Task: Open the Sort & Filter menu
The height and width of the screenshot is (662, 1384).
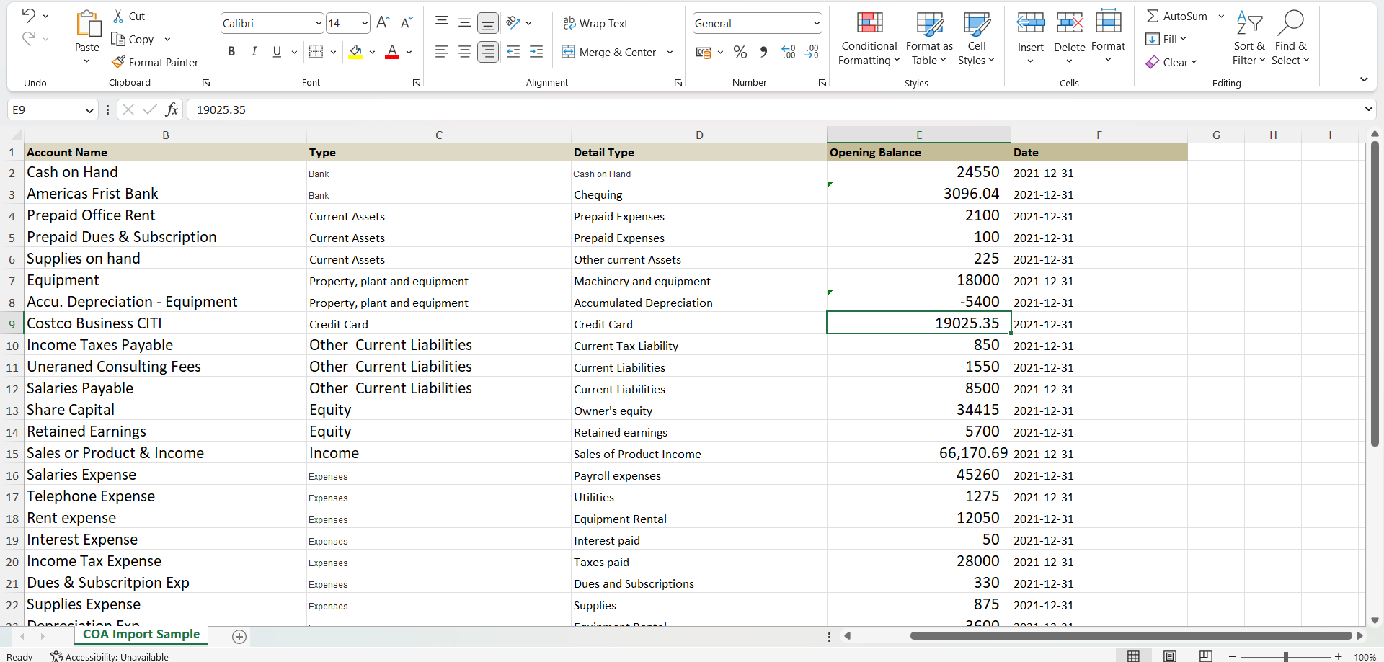Action: [1248, 38]
